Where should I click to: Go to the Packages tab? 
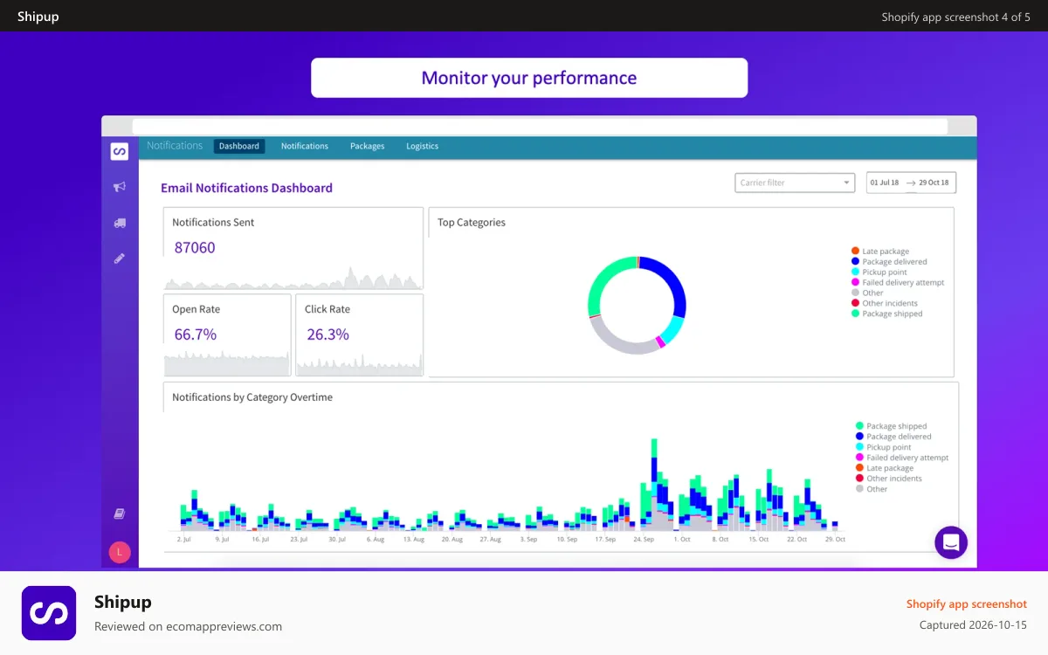[368, 146]
